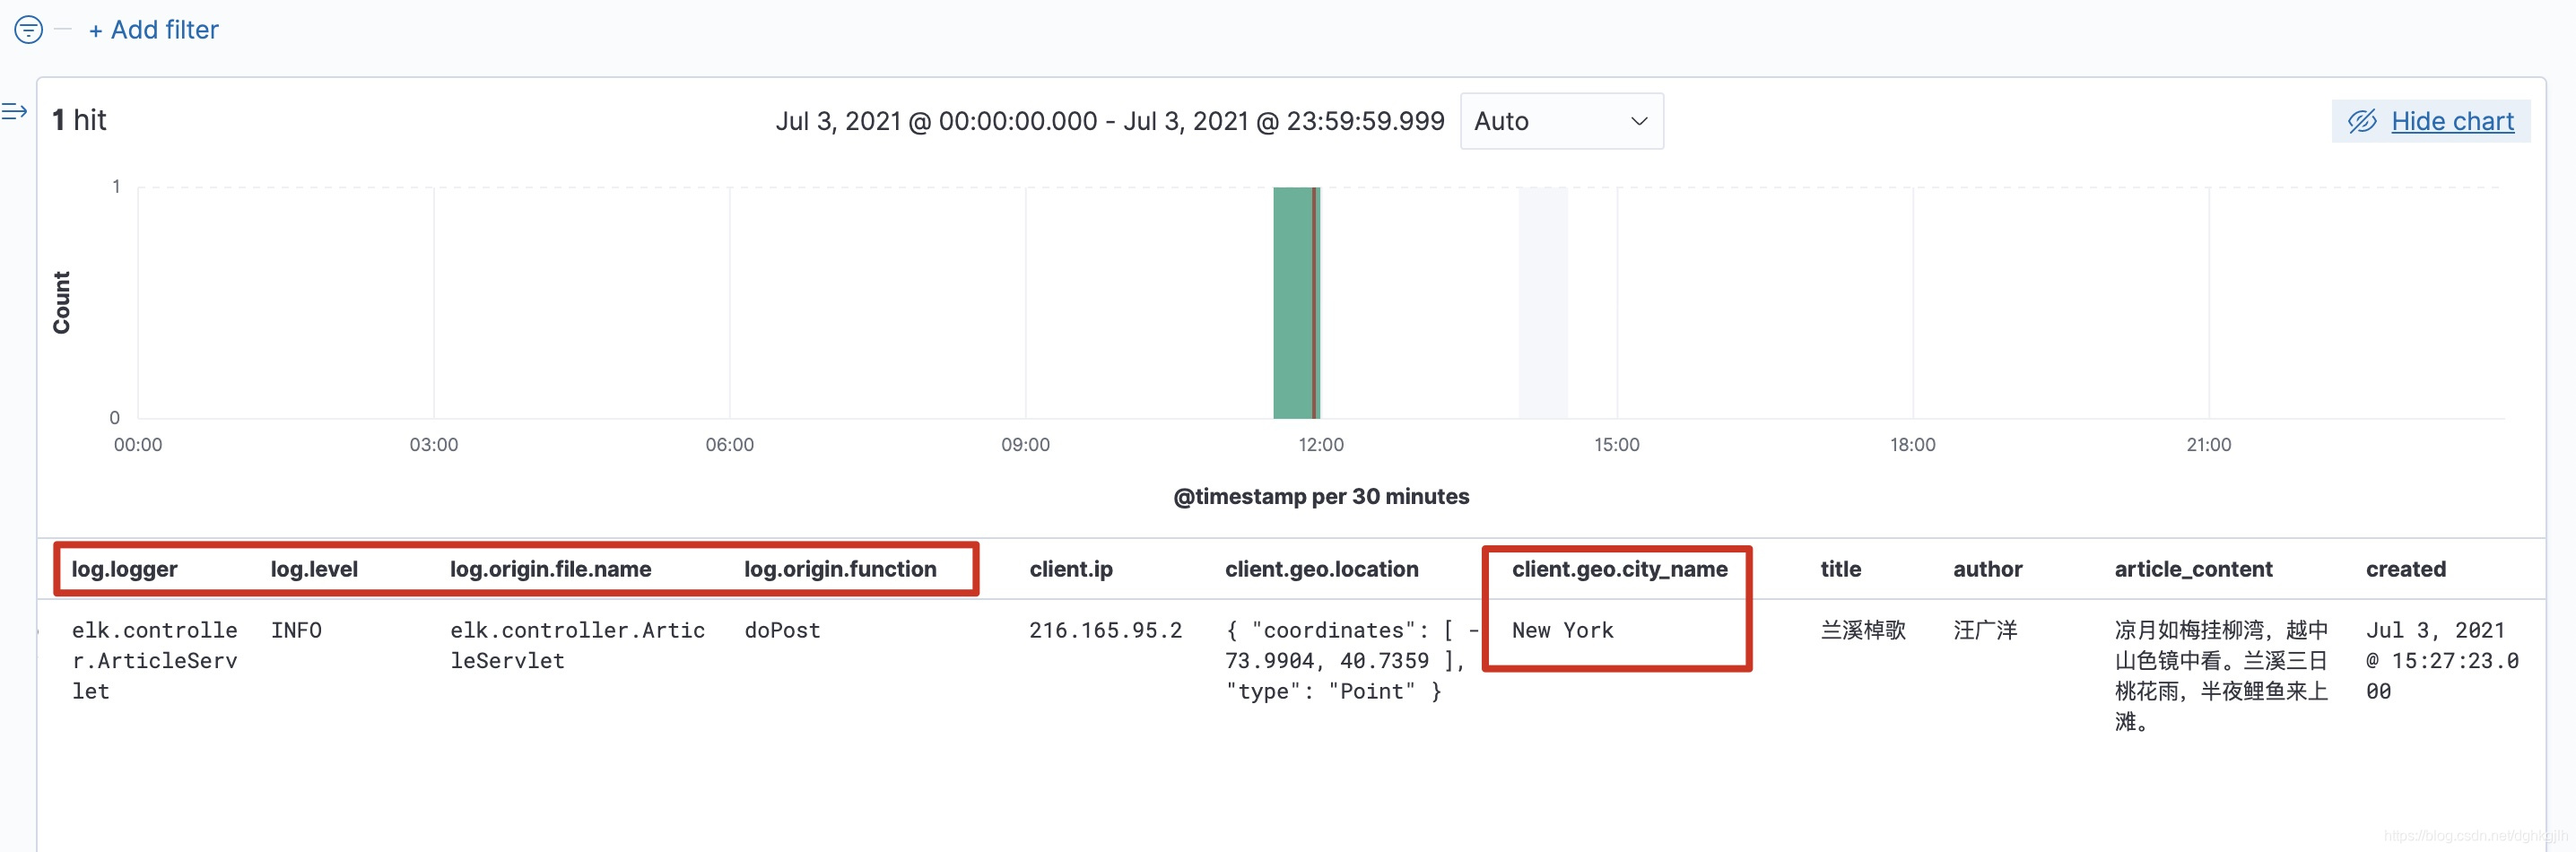Sort by log.logger column header
The image size is (2576, 852).
pyautogui.click(x=124, y=569)
